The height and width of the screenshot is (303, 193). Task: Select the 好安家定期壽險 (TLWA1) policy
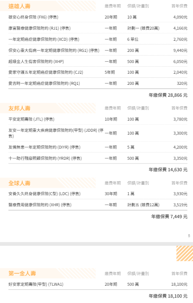[98, 284]
